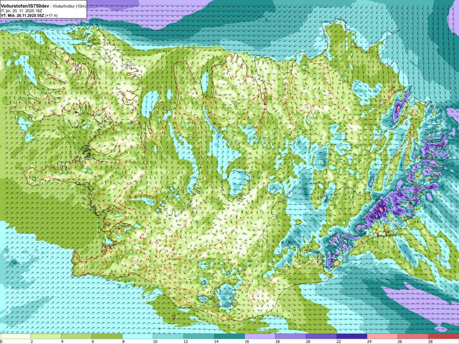Click the legend tick label '2'
The height and width of the screenshot is (344, 459).
pos(32,341)
